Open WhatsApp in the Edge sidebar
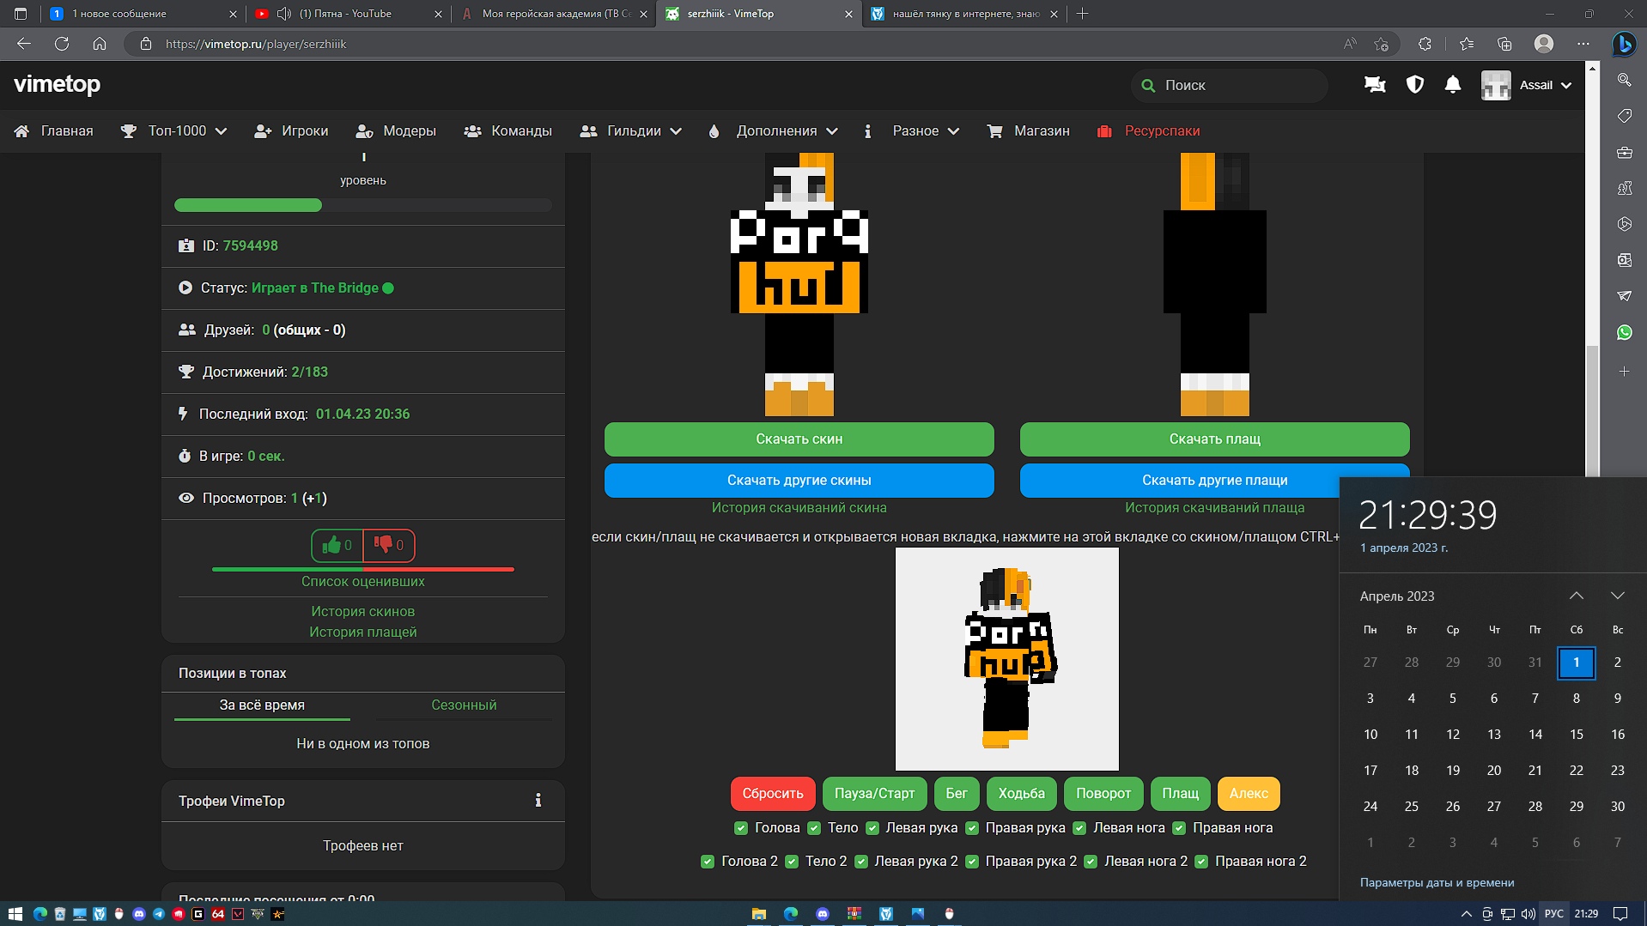1647x926 pixels. (1624, 332)
